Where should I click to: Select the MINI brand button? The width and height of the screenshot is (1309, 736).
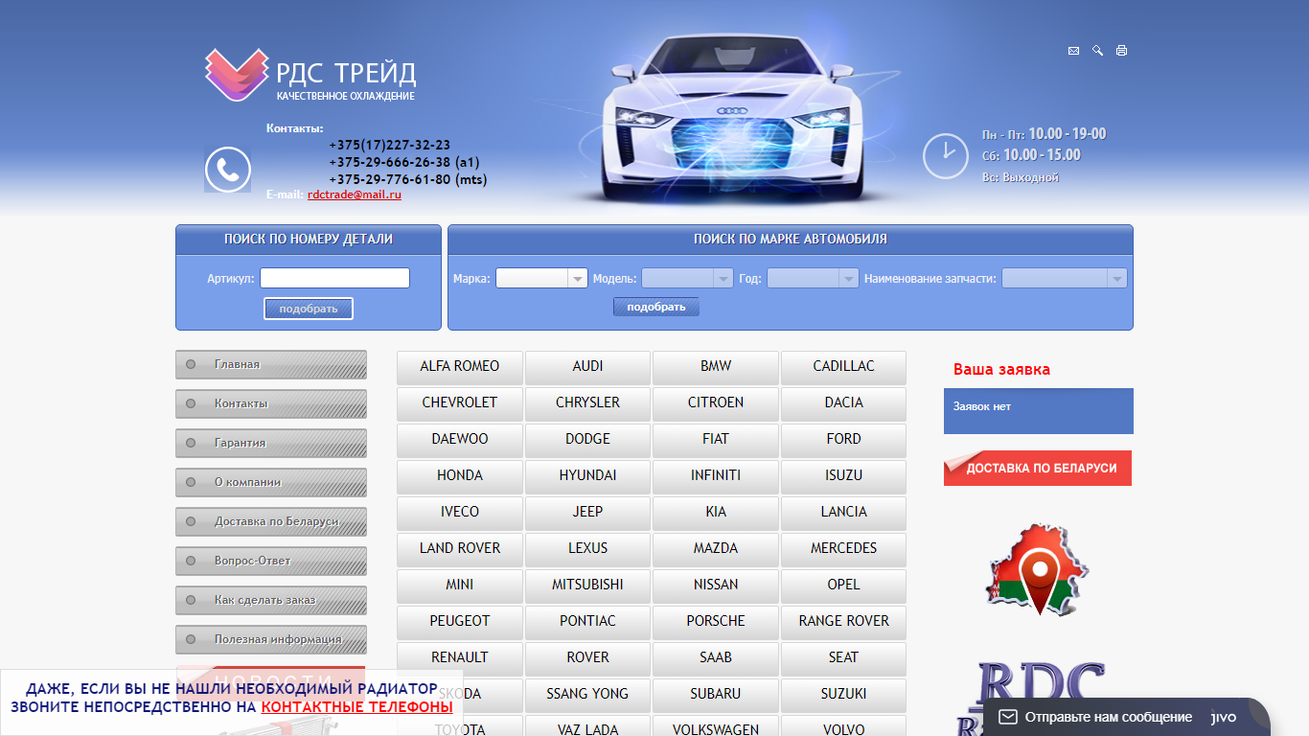click(x=460, y=586)
